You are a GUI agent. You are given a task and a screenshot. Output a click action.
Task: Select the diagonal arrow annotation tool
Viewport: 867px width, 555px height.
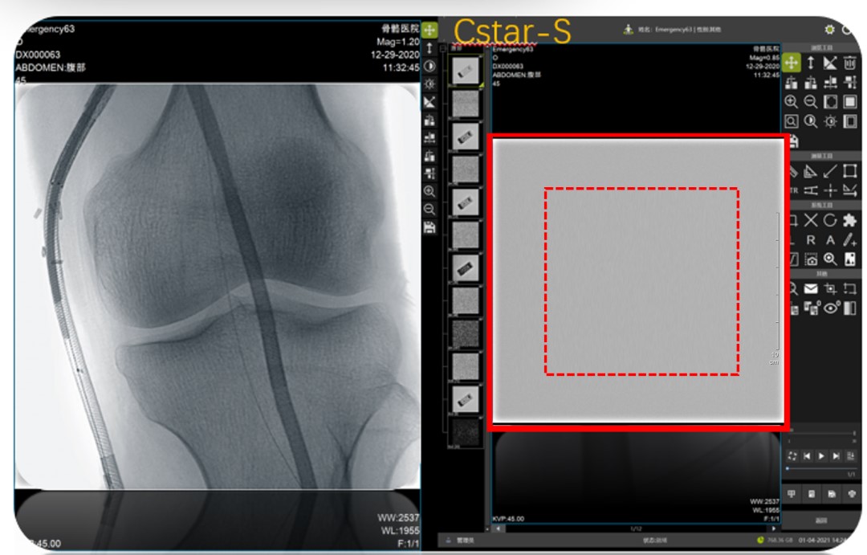(x=830, y=172)
